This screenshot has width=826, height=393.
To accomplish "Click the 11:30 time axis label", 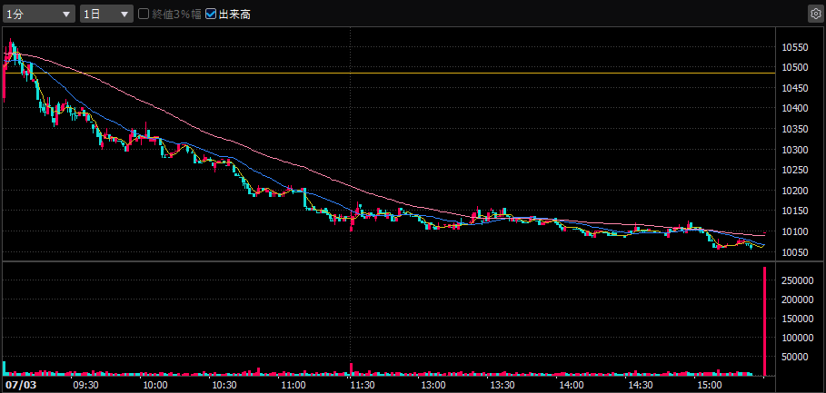I will (363, 385).
